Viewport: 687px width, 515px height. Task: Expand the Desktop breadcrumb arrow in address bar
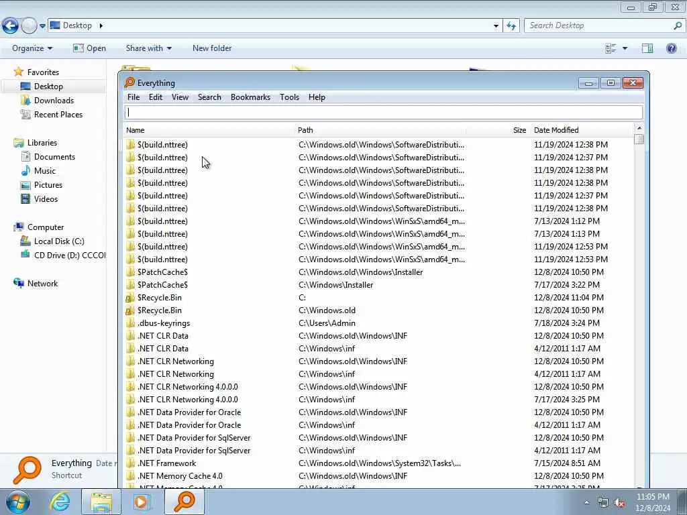point(101,25)
